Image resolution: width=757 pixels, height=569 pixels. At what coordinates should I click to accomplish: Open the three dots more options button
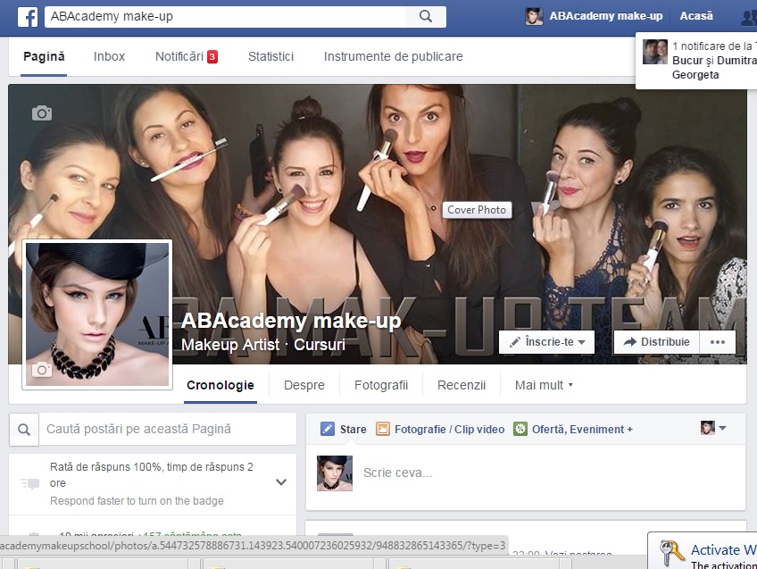coord(718,342)
